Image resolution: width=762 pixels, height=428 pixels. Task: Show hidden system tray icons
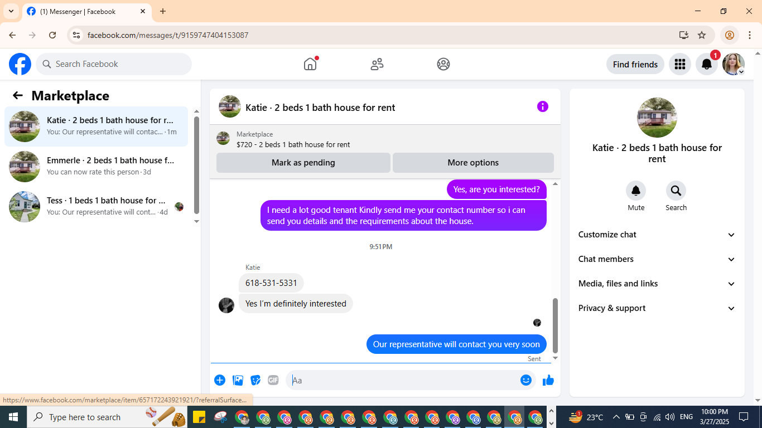(616, 417)
